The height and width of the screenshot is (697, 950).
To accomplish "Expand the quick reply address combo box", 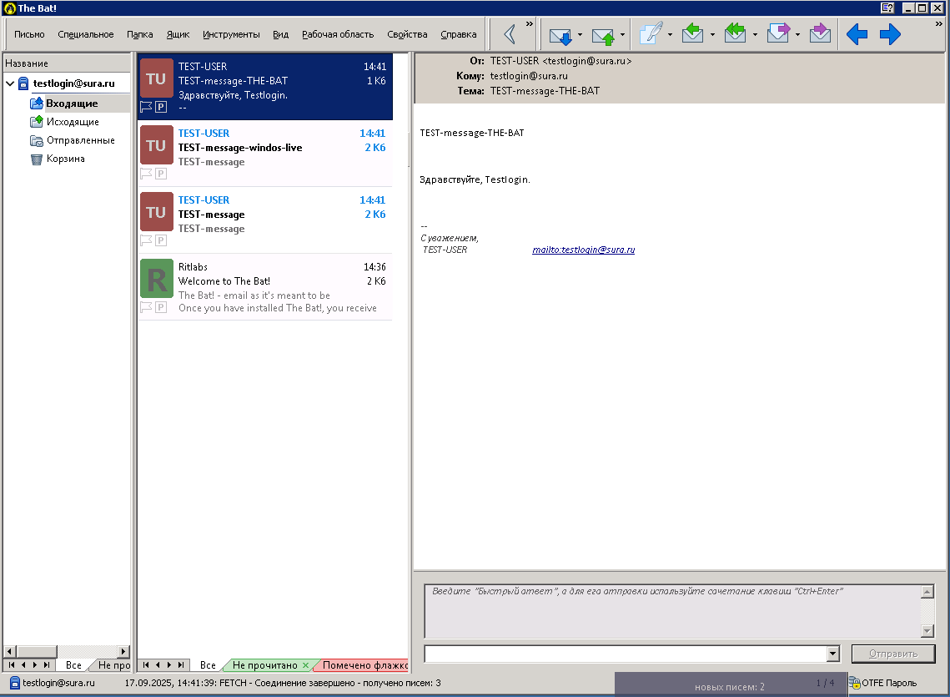I will [x=832, y=654].
